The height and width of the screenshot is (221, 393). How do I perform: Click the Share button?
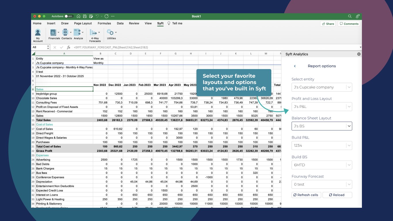(328, 24)
